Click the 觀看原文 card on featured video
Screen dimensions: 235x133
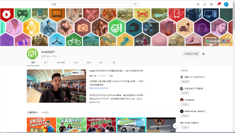(x=76, y=73)
